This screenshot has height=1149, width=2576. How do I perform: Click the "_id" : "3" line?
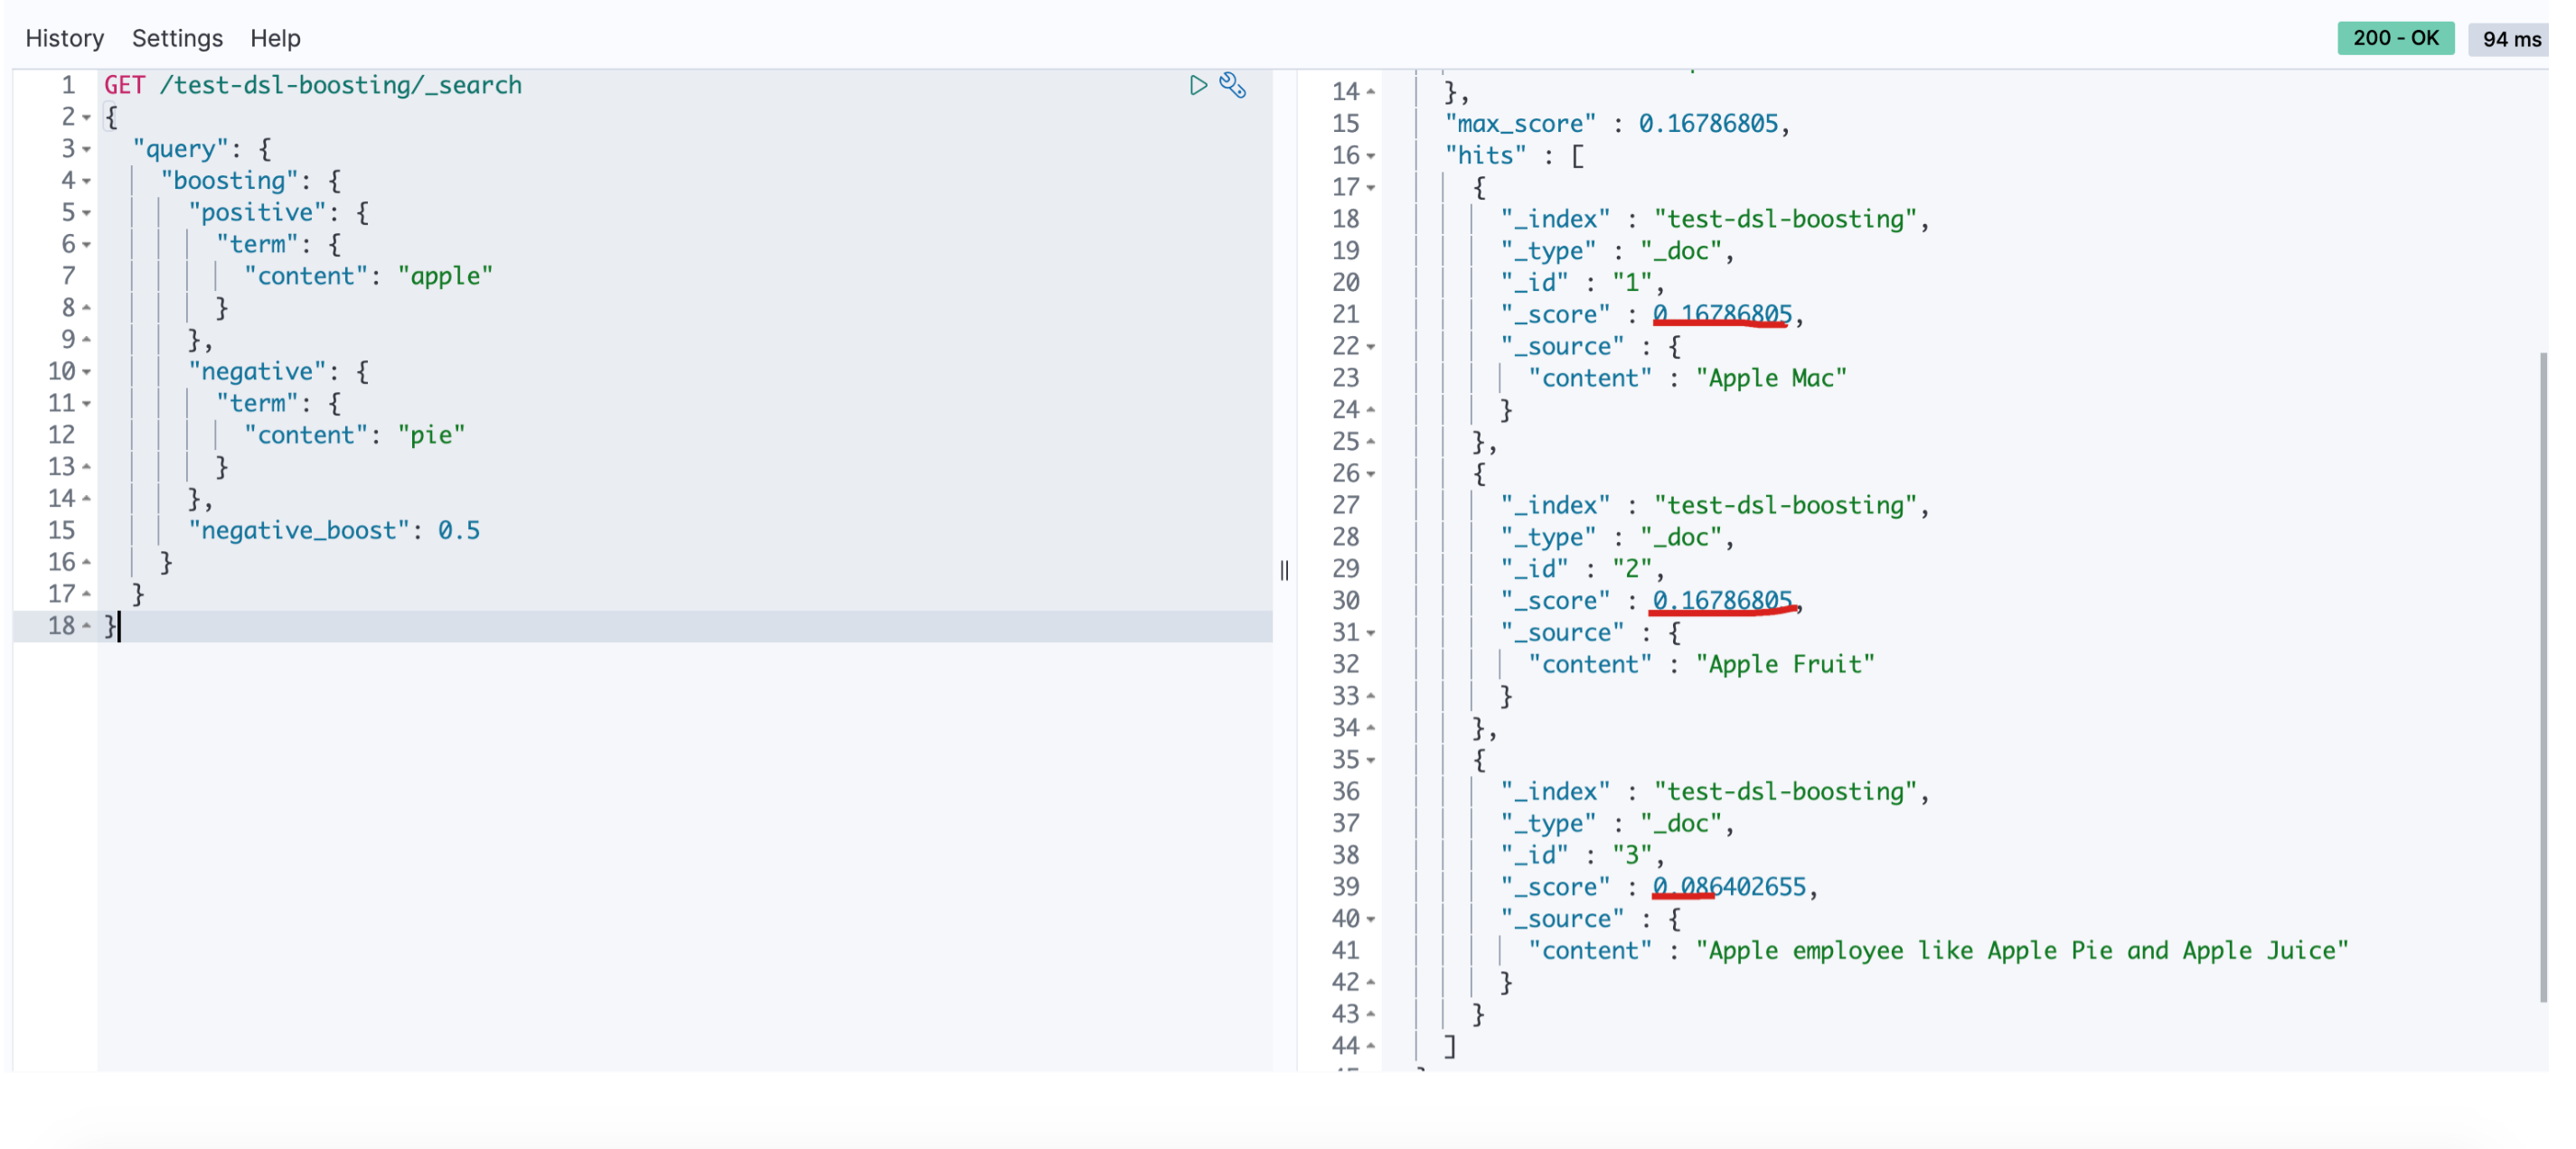(1582, 855)
